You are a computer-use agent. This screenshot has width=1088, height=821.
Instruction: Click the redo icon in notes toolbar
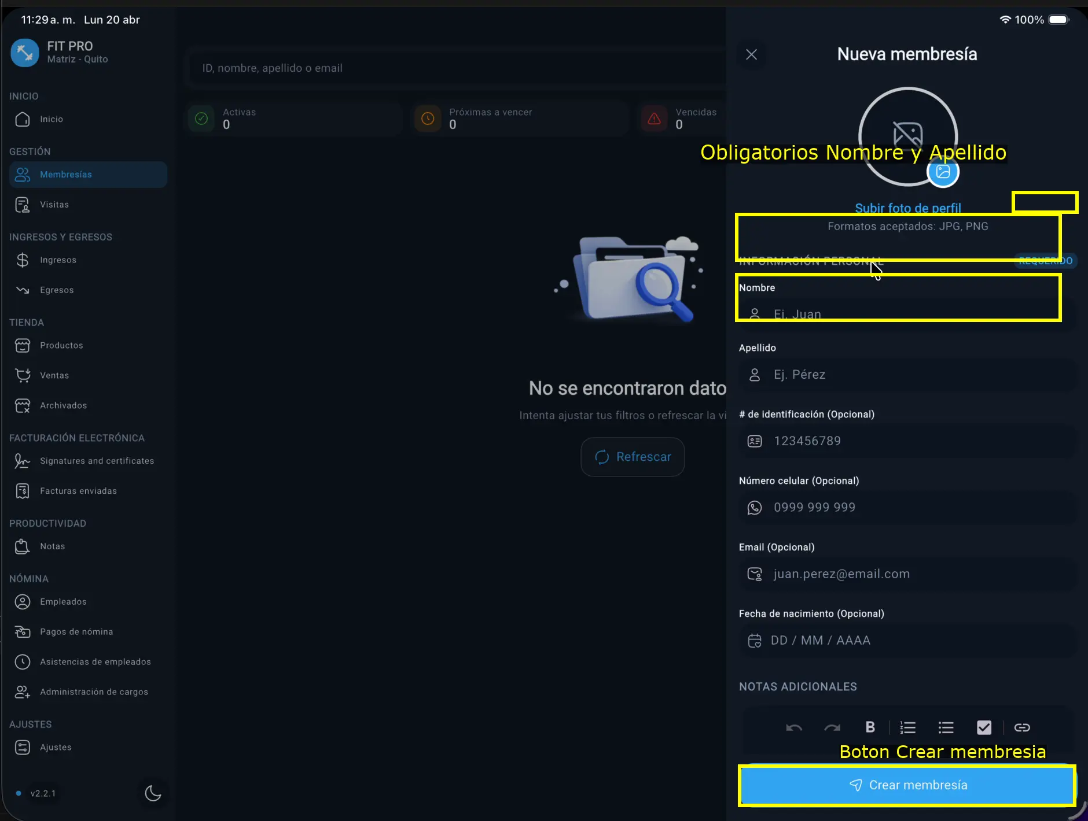832,727
